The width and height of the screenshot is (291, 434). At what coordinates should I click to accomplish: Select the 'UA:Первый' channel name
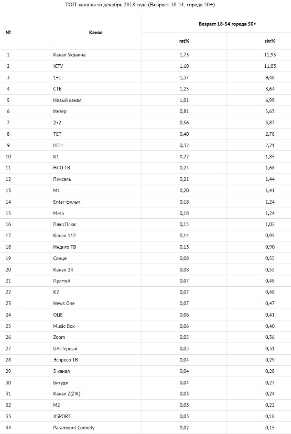click(x=65, y=348)
